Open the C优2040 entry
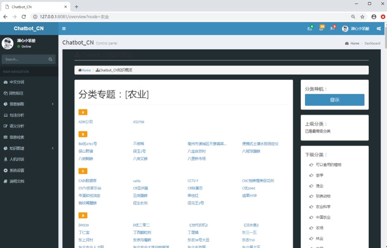Viewport: 387px width, 248px height. tap(249, 188)
